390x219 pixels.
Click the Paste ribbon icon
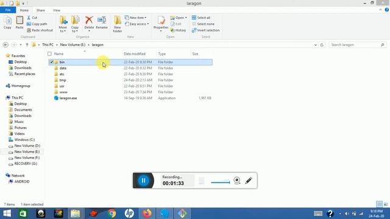[19, 23]
